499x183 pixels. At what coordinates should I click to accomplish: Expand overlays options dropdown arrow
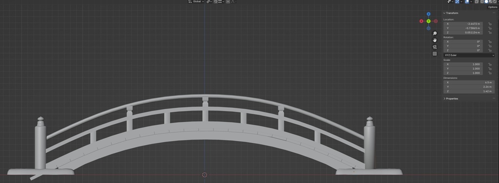pos(471,1)
